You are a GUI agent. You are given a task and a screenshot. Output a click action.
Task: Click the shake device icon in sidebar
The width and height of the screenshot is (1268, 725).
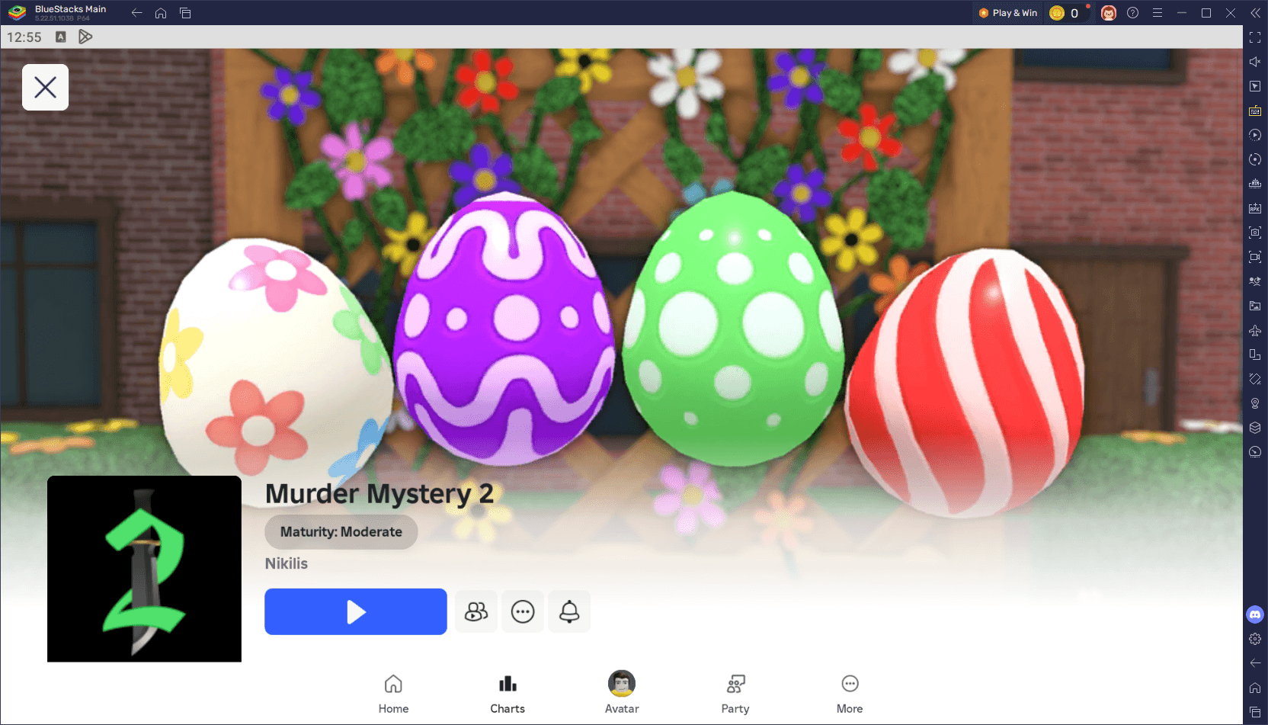[1255, 379]
